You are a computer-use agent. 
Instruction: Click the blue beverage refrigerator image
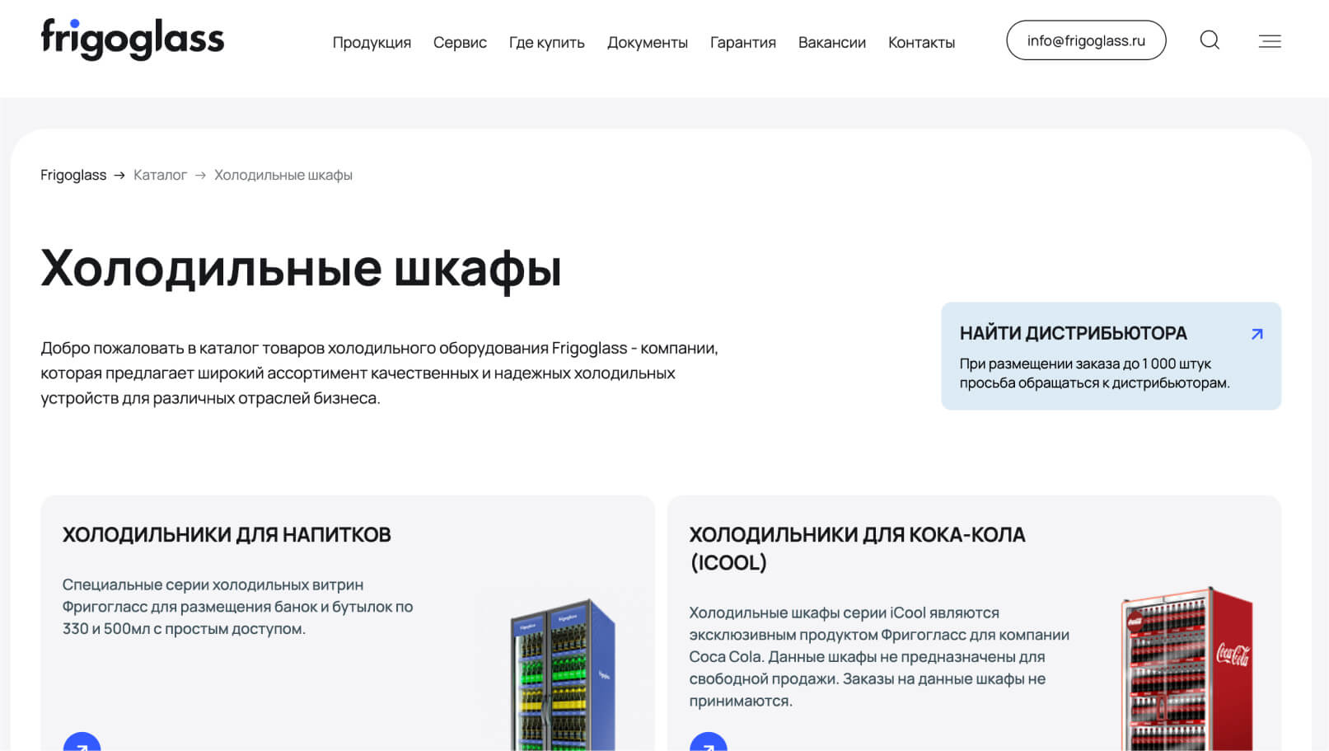click(x=563, y=674)
